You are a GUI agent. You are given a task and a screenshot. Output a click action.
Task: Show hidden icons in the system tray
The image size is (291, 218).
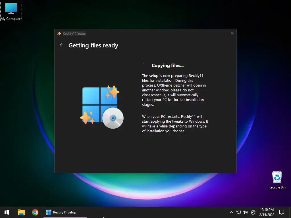coord(231,212)
